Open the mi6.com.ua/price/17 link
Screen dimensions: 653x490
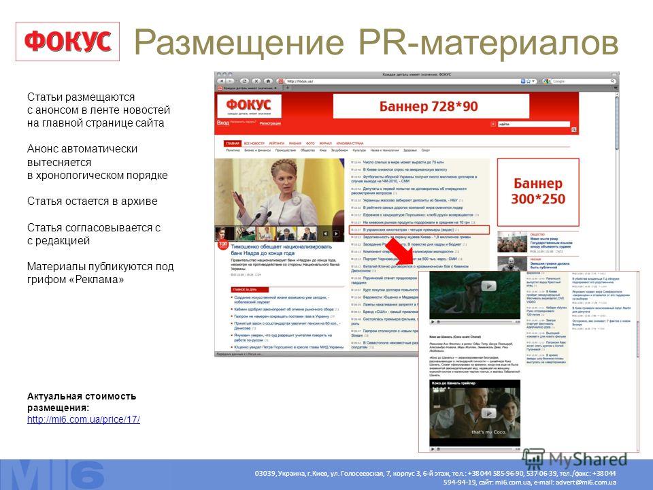[83, 419]
